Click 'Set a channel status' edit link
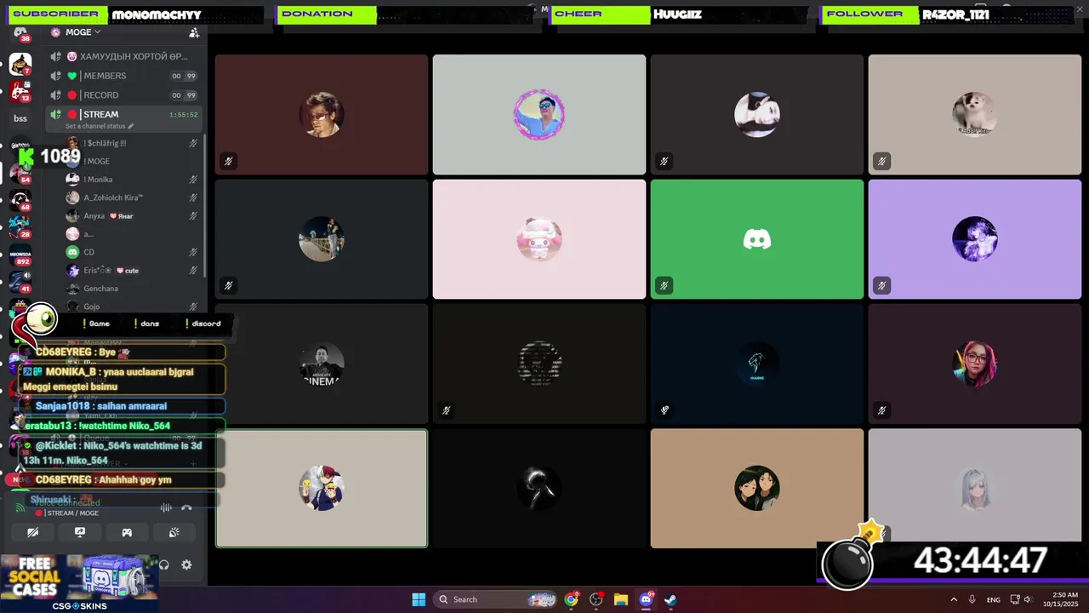 pos(100,126)
